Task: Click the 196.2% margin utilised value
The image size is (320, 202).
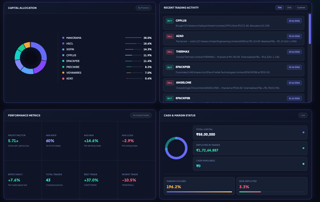Action: 174,187
